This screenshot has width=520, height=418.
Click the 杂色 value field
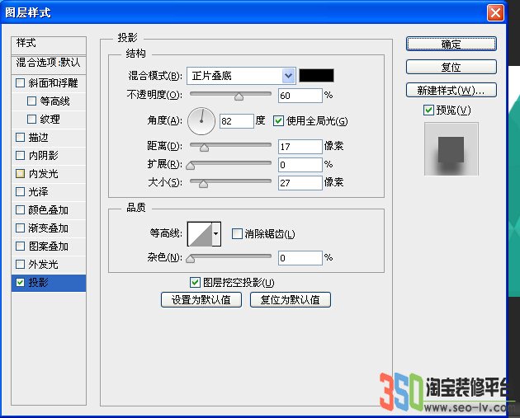tap(300, 258)
